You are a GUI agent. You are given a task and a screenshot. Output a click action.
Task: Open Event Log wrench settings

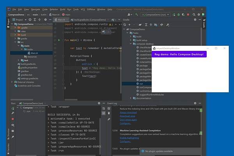(109, 119)
